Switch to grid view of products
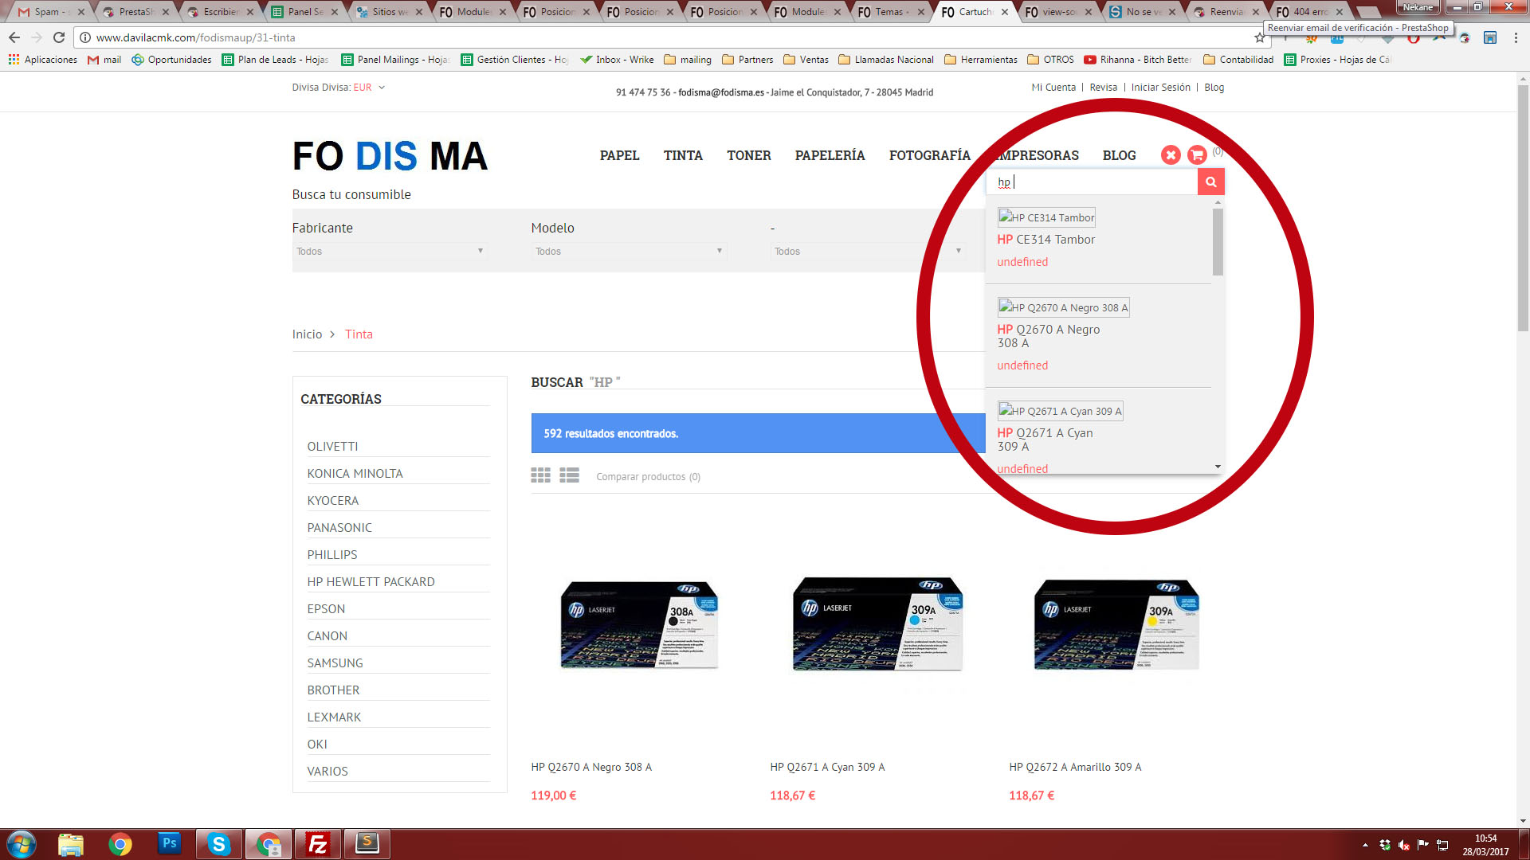 tap(541, 475)
